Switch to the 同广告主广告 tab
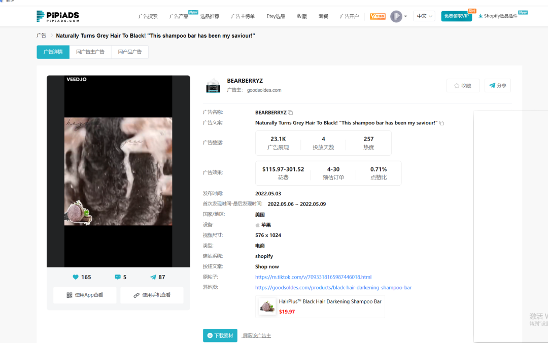Image resolution: width=548 pixels, height=343 pixels. [x=90, y=52]
